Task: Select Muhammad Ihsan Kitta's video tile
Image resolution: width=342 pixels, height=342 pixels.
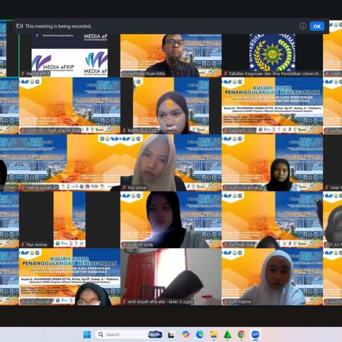Action: click(171, 53)
